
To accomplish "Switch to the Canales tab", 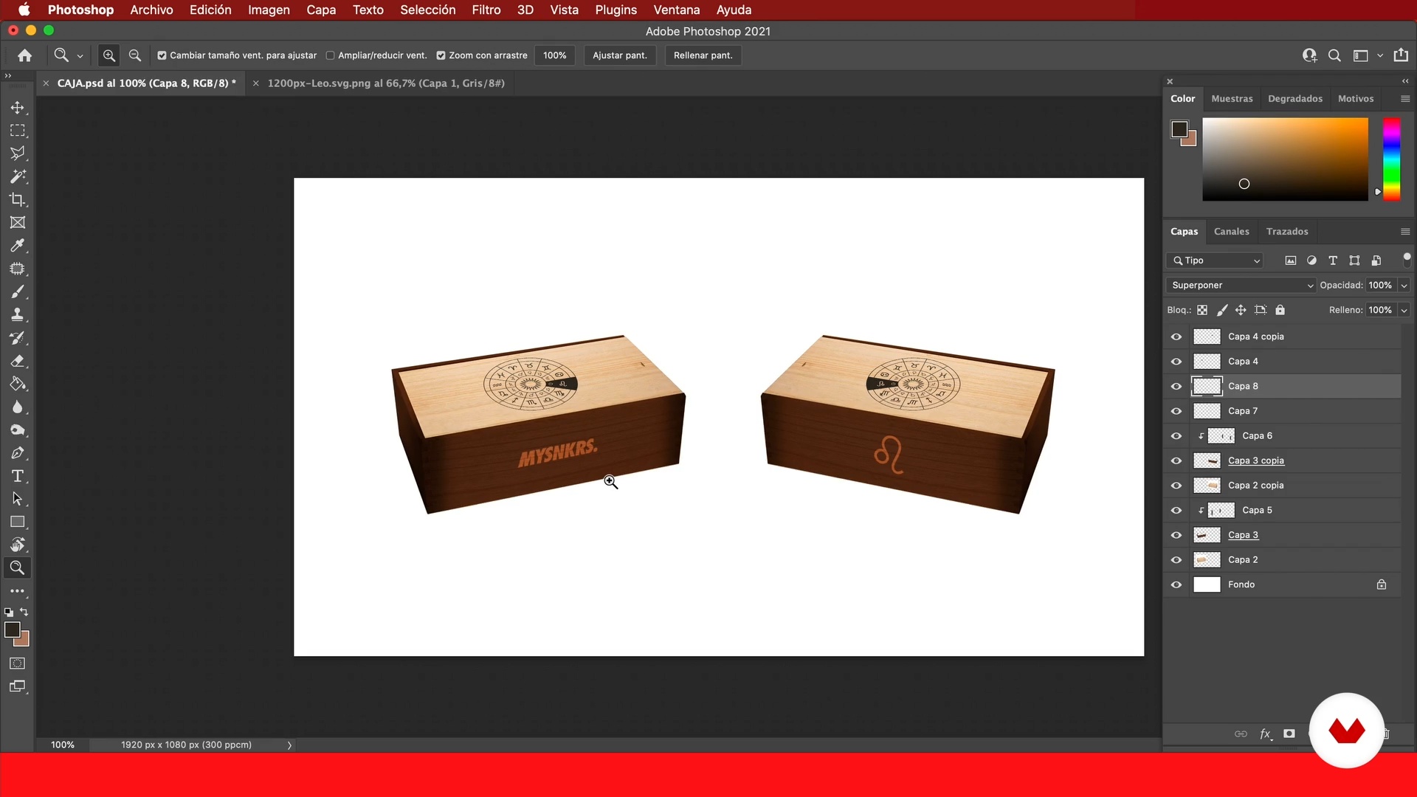I will [x=1232, y=232].
